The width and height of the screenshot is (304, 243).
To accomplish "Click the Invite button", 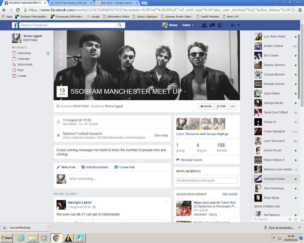I will click(206, 106).
